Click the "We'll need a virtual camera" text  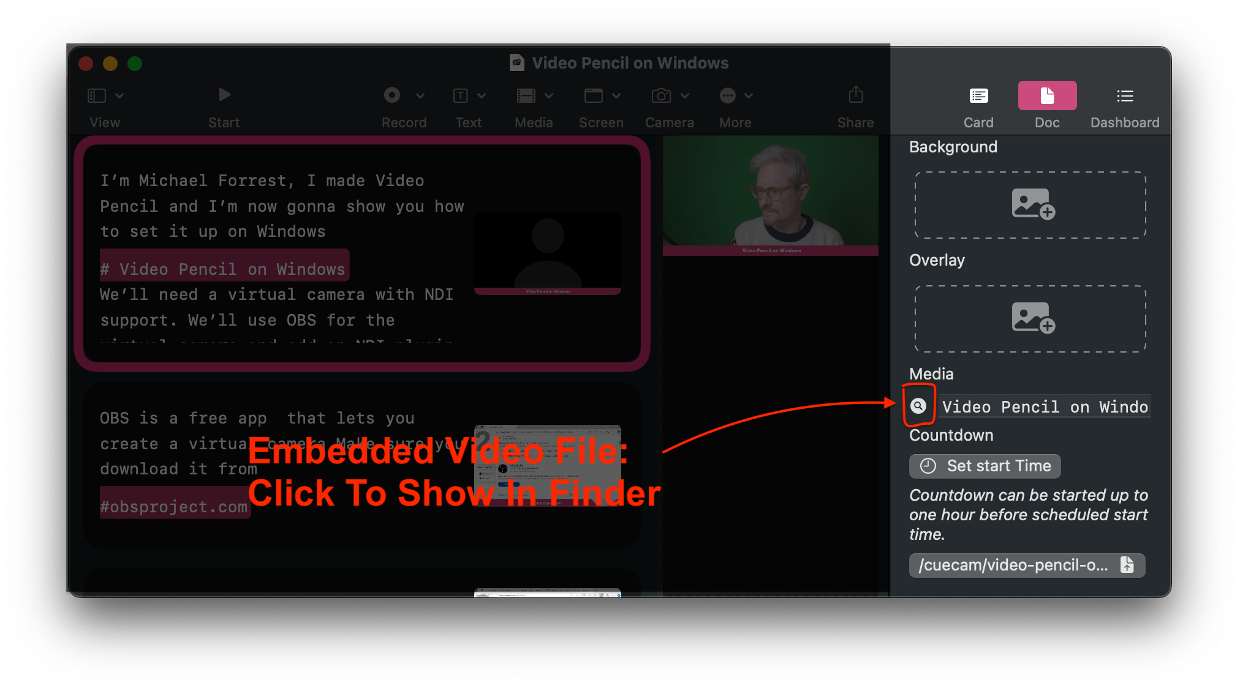[x=277, y=294]
